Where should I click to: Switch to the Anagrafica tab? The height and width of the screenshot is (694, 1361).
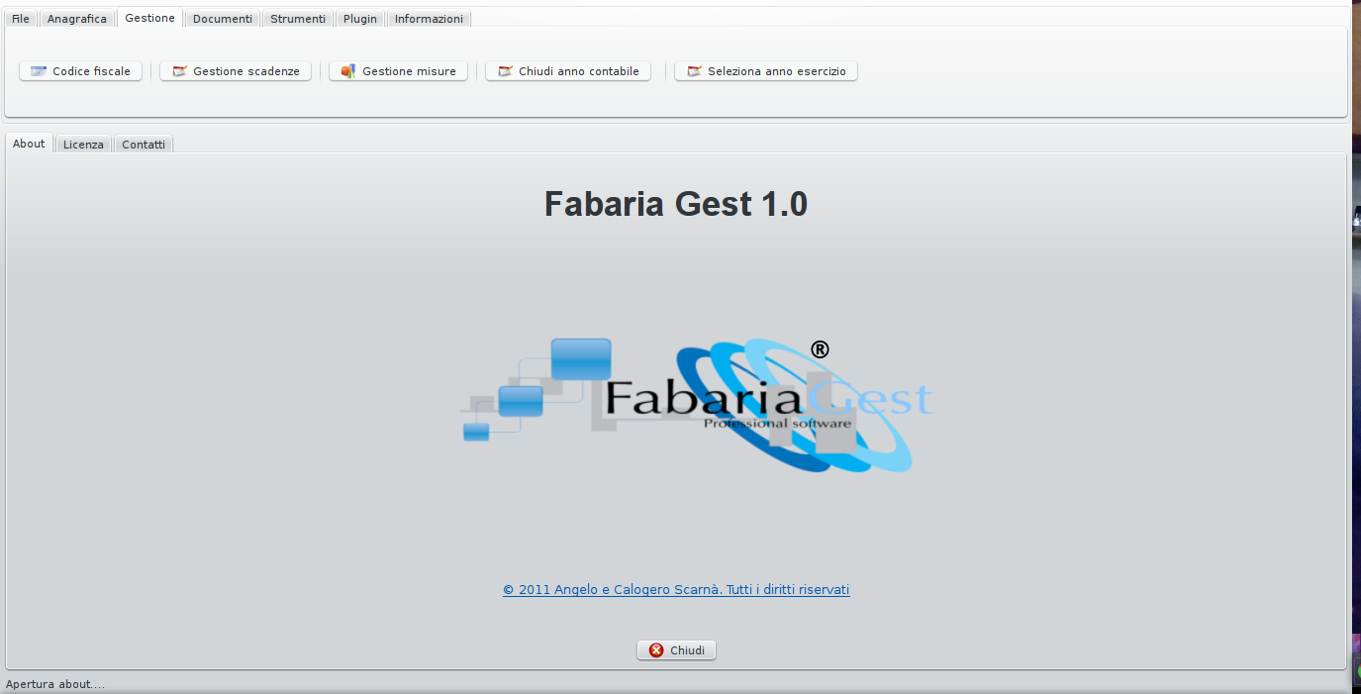[x=76, y=19]
